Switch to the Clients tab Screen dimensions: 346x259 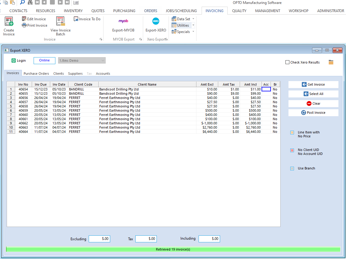pos(58,74)
